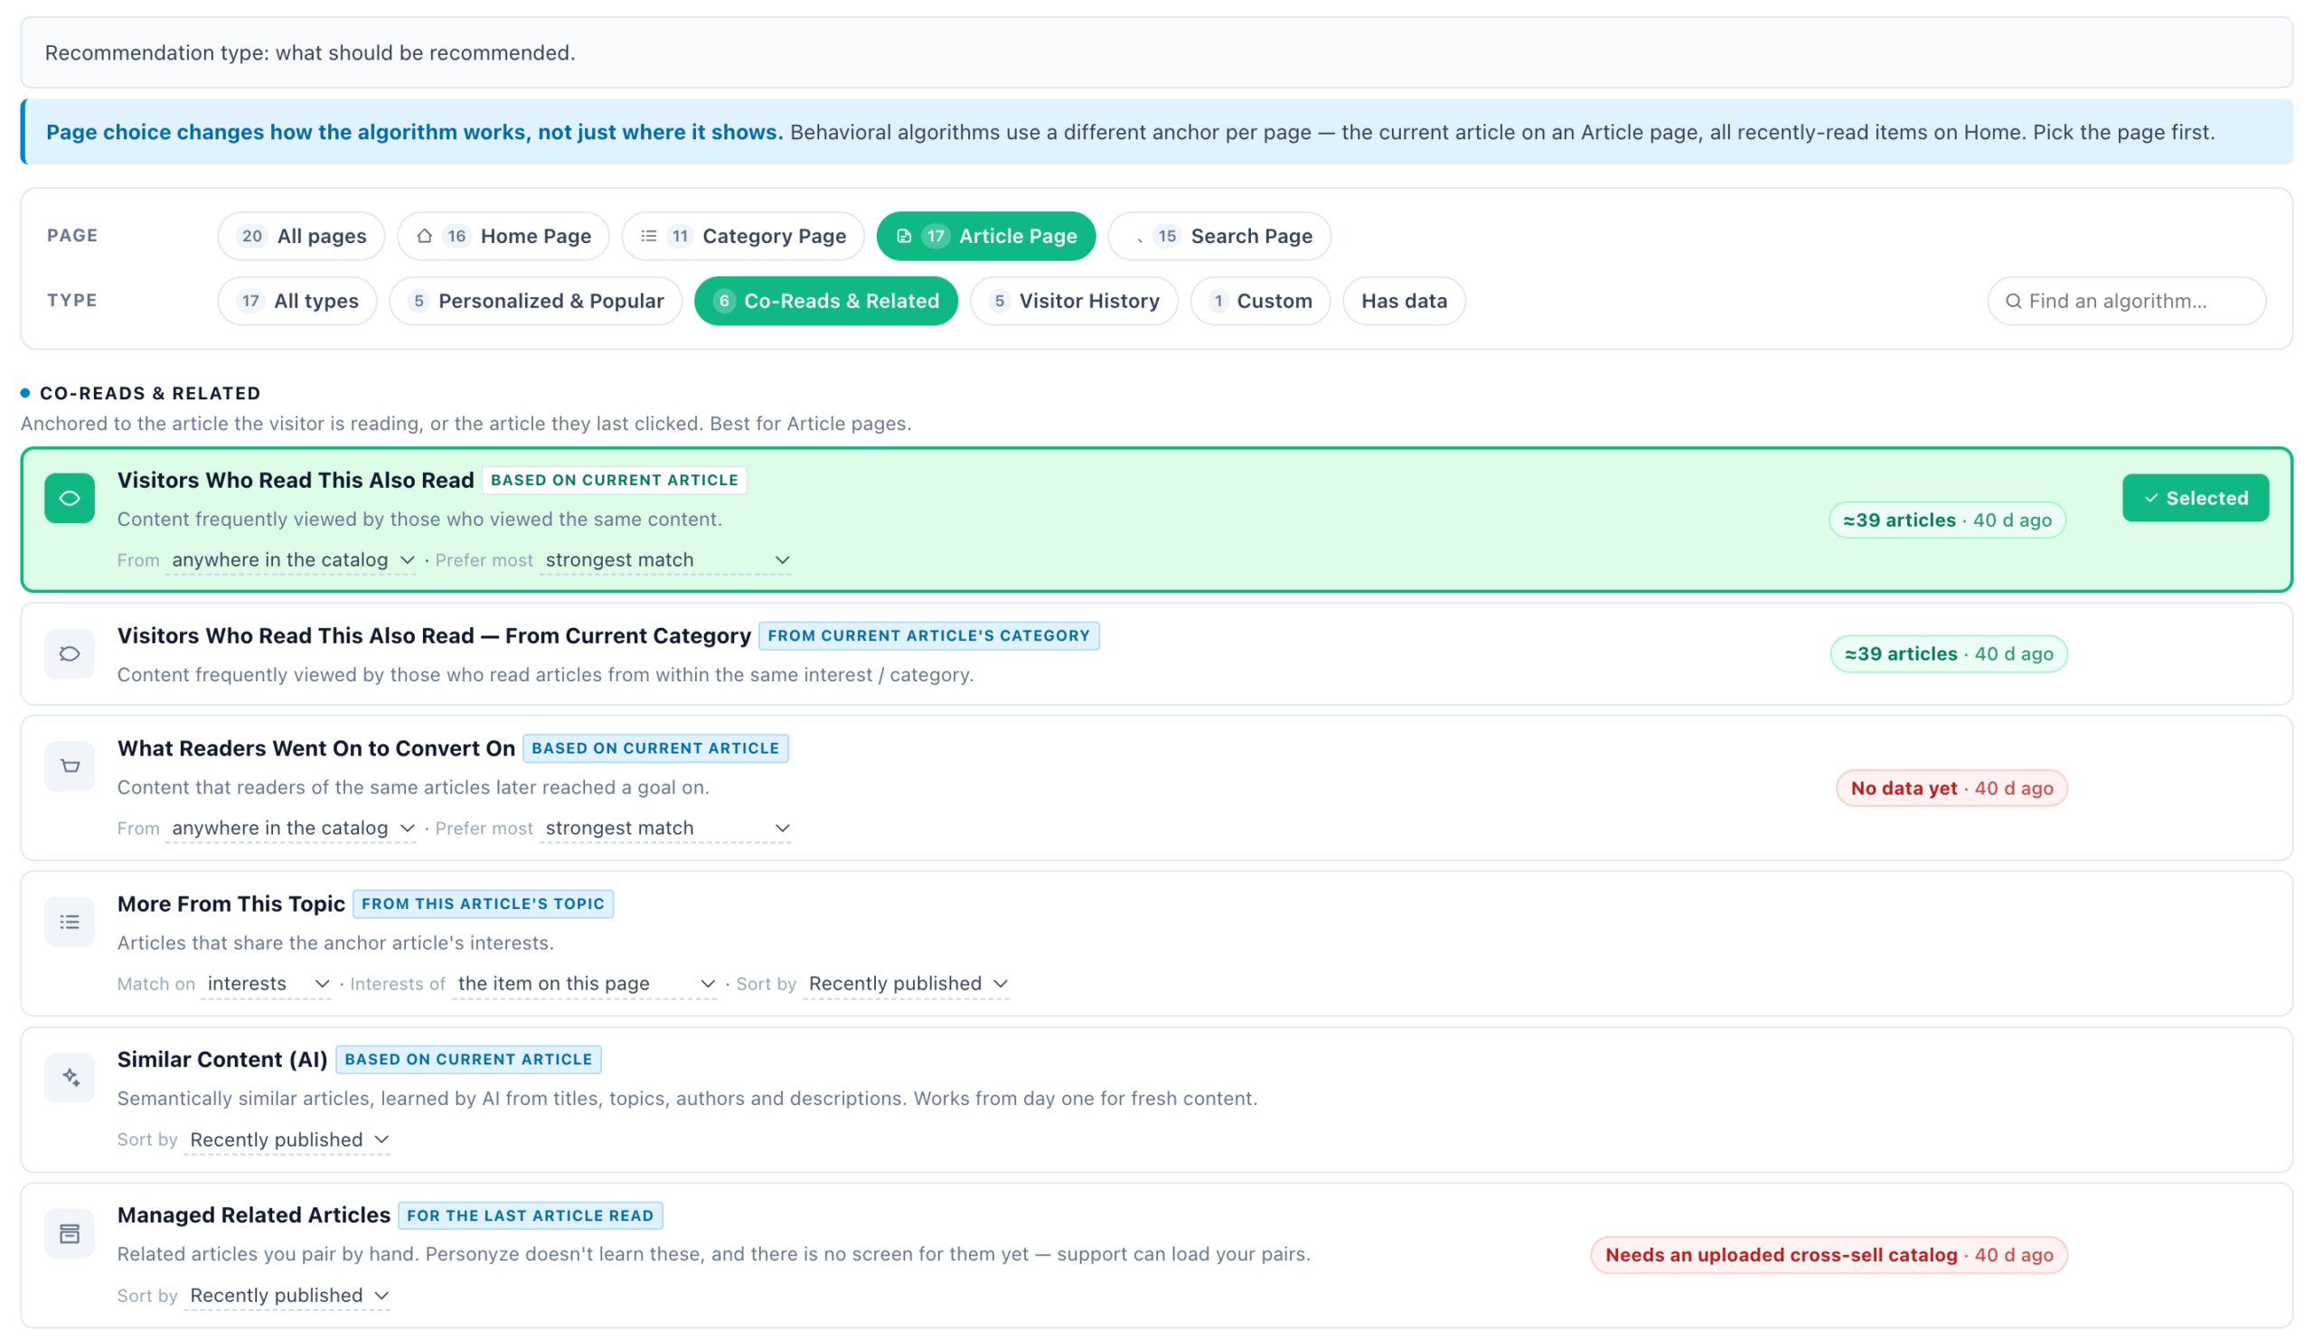This screenshot has height=1340, width=2314.
Task: Select the Category Page filter
Action: click(743, 236)
